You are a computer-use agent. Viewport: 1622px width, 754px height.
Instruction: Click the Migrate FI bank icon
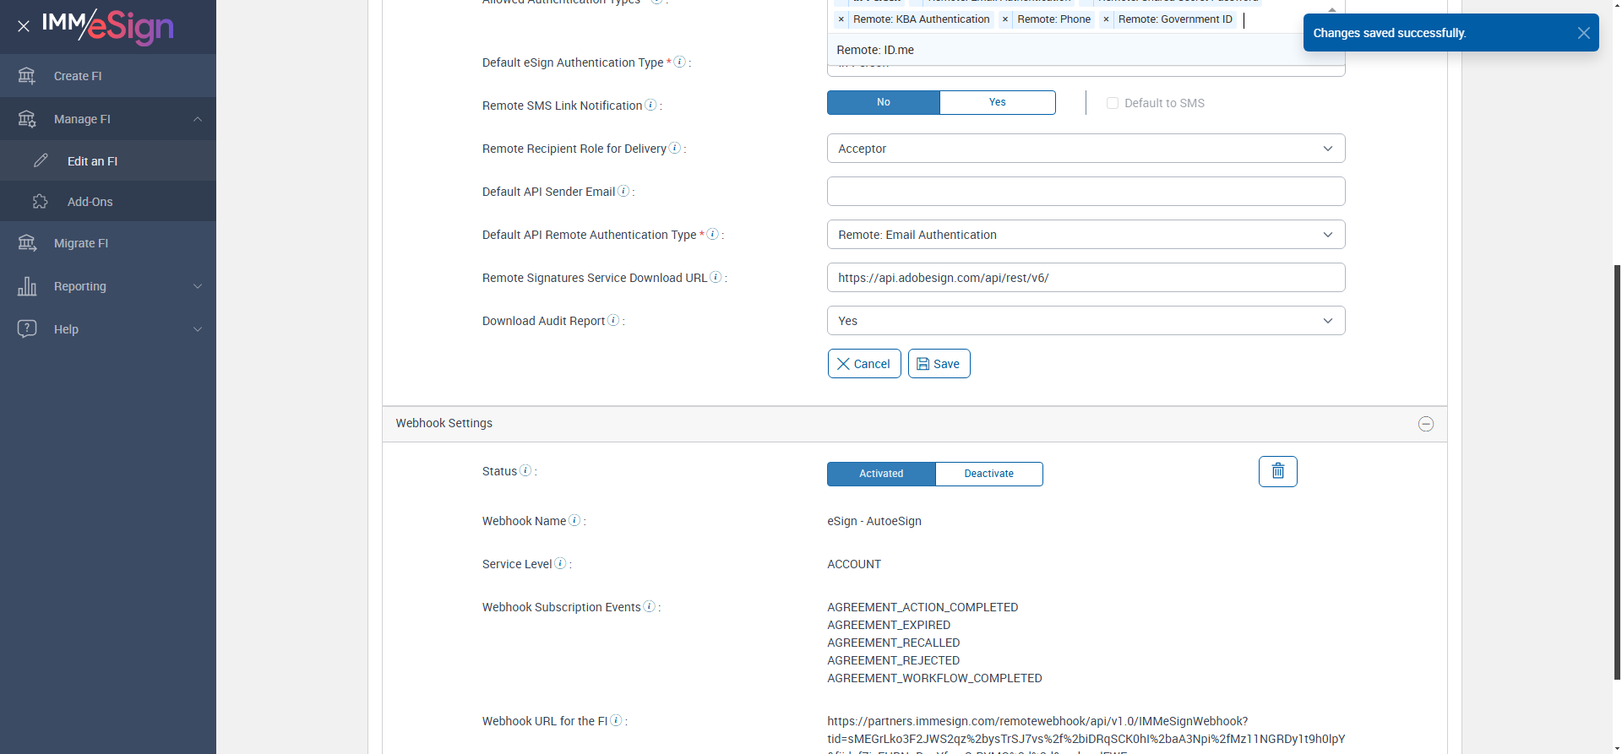click(x=27, y=243)
